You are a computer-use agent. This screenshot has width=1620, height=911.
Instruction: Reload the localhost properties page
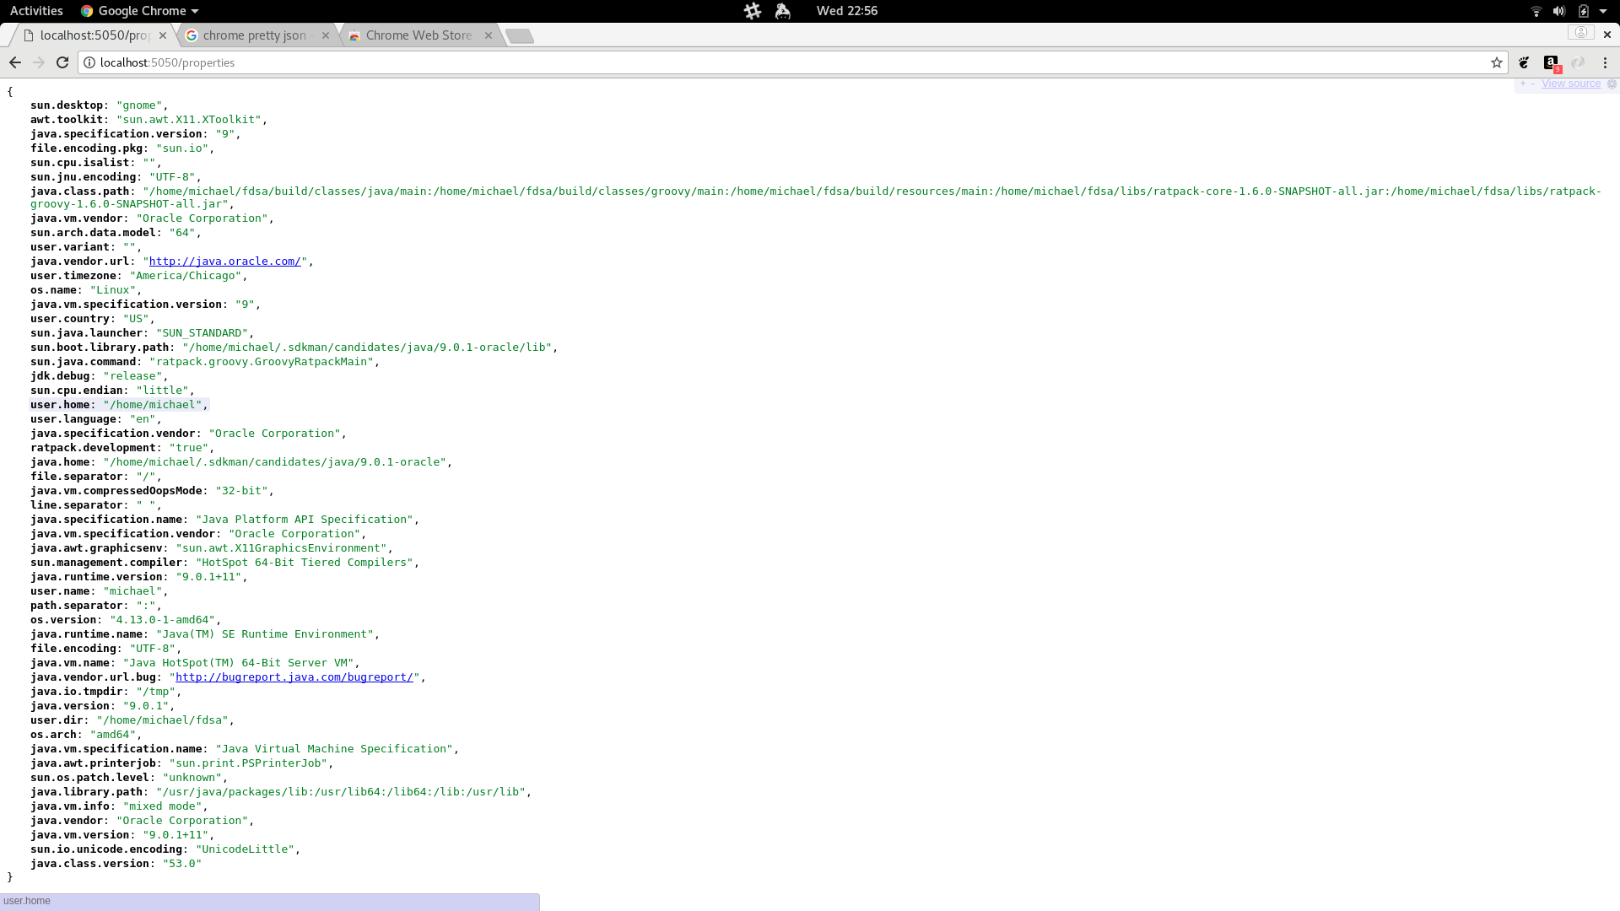62,62
